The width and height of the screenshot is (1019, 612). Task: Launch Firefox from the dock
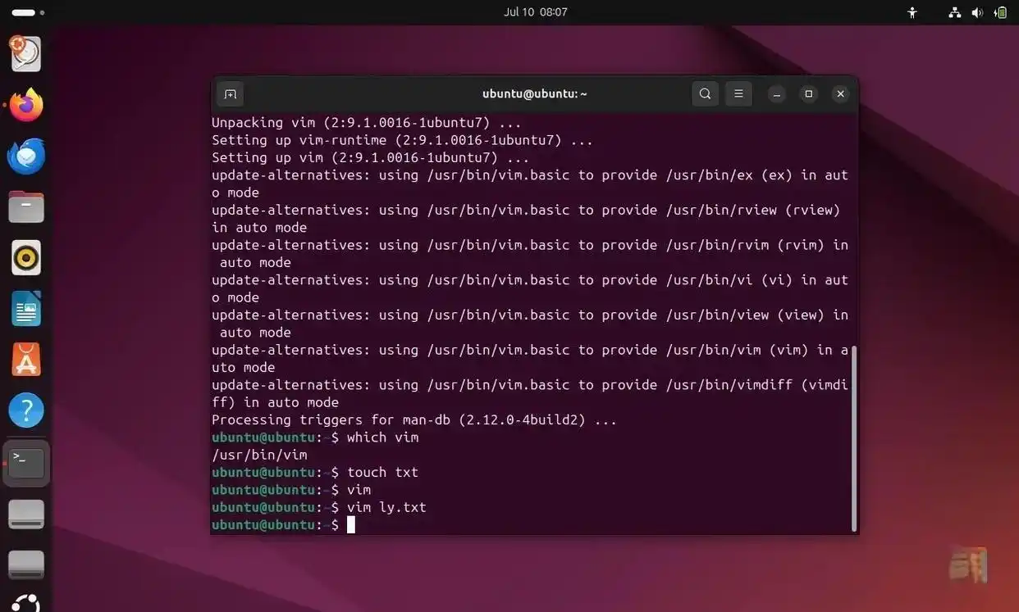[26, 105]
